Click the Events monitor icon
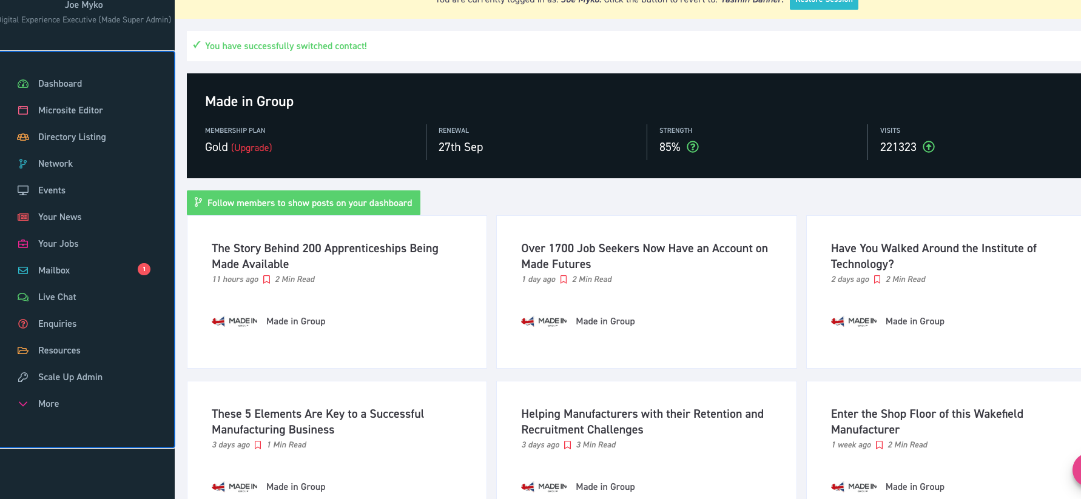 [x=23, y=190]
